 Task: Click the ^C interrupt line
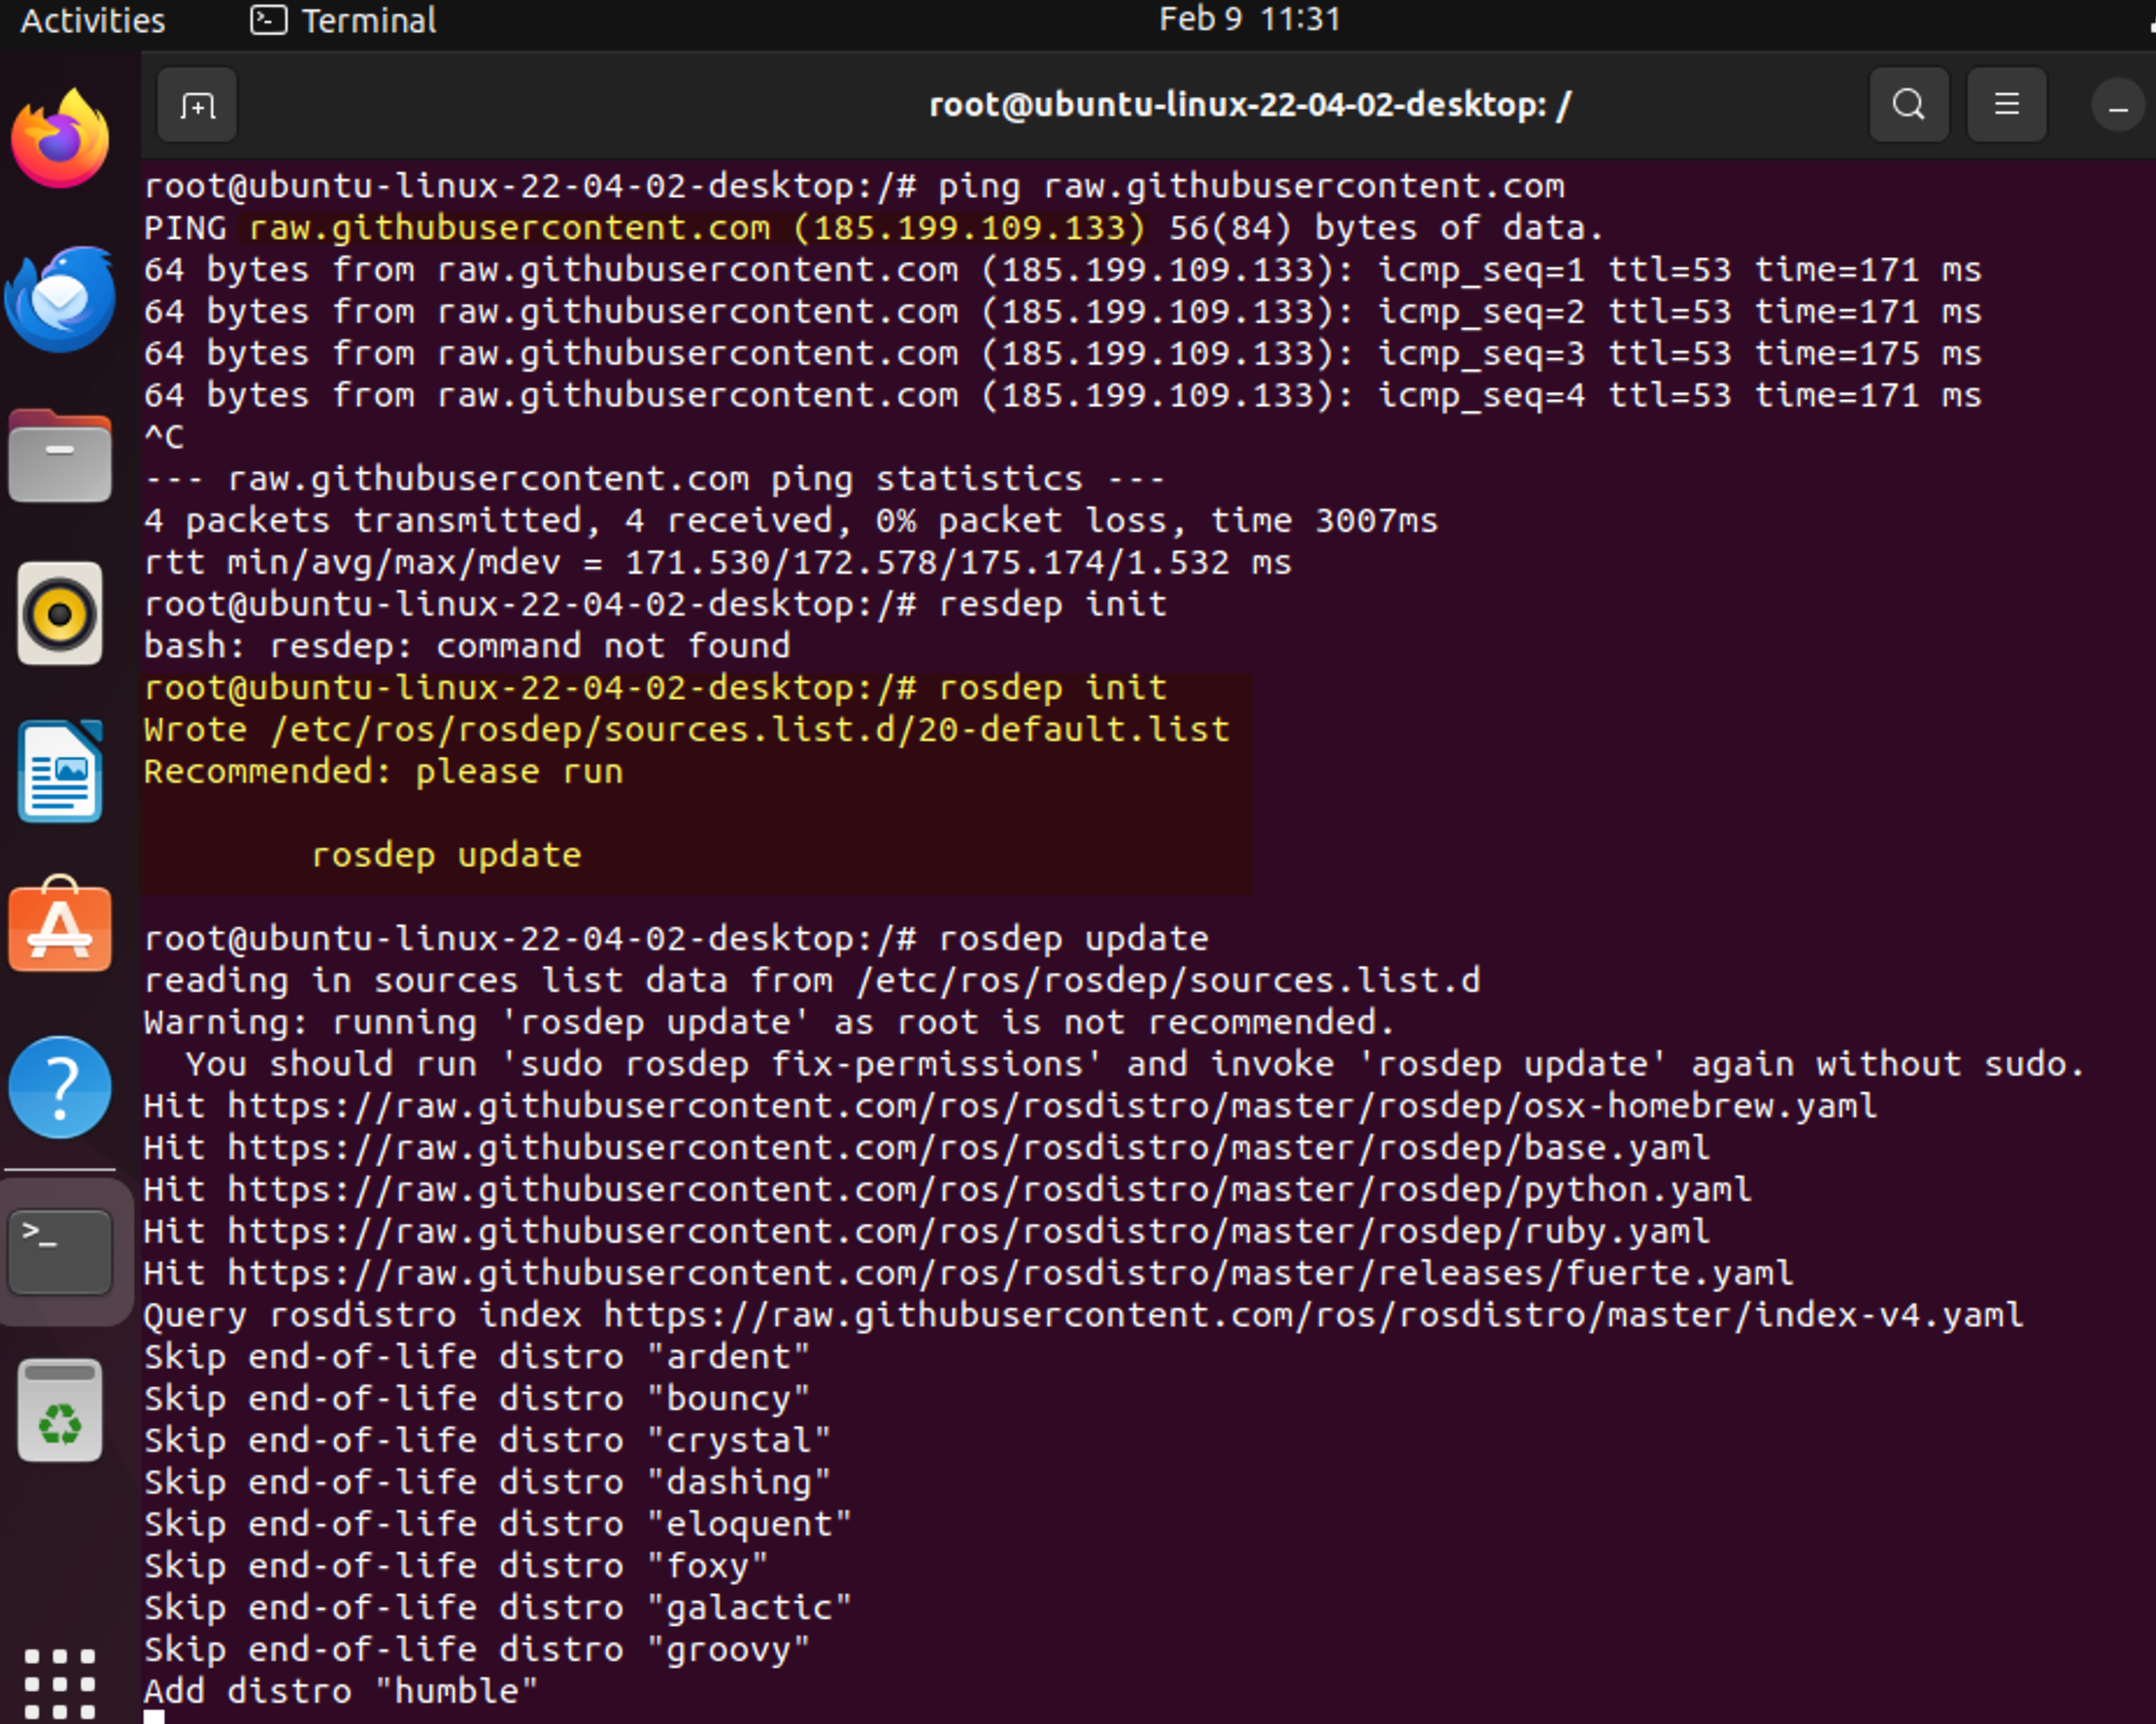click(x=164, y=437)
